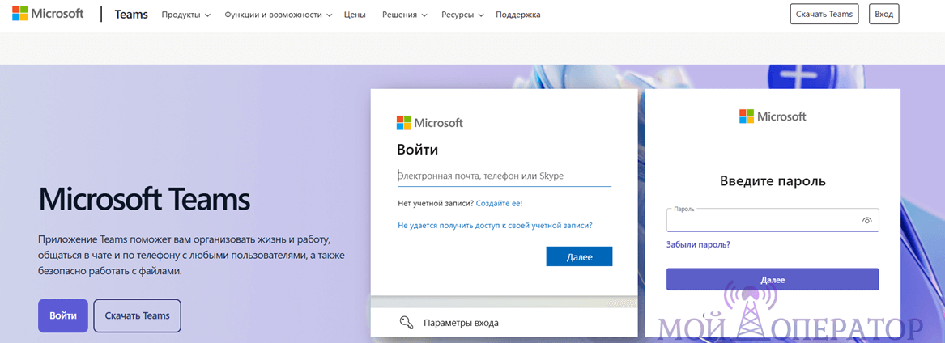Open the Цены page
This screenshot has height=343, width=945.
(x=355, y=15)
